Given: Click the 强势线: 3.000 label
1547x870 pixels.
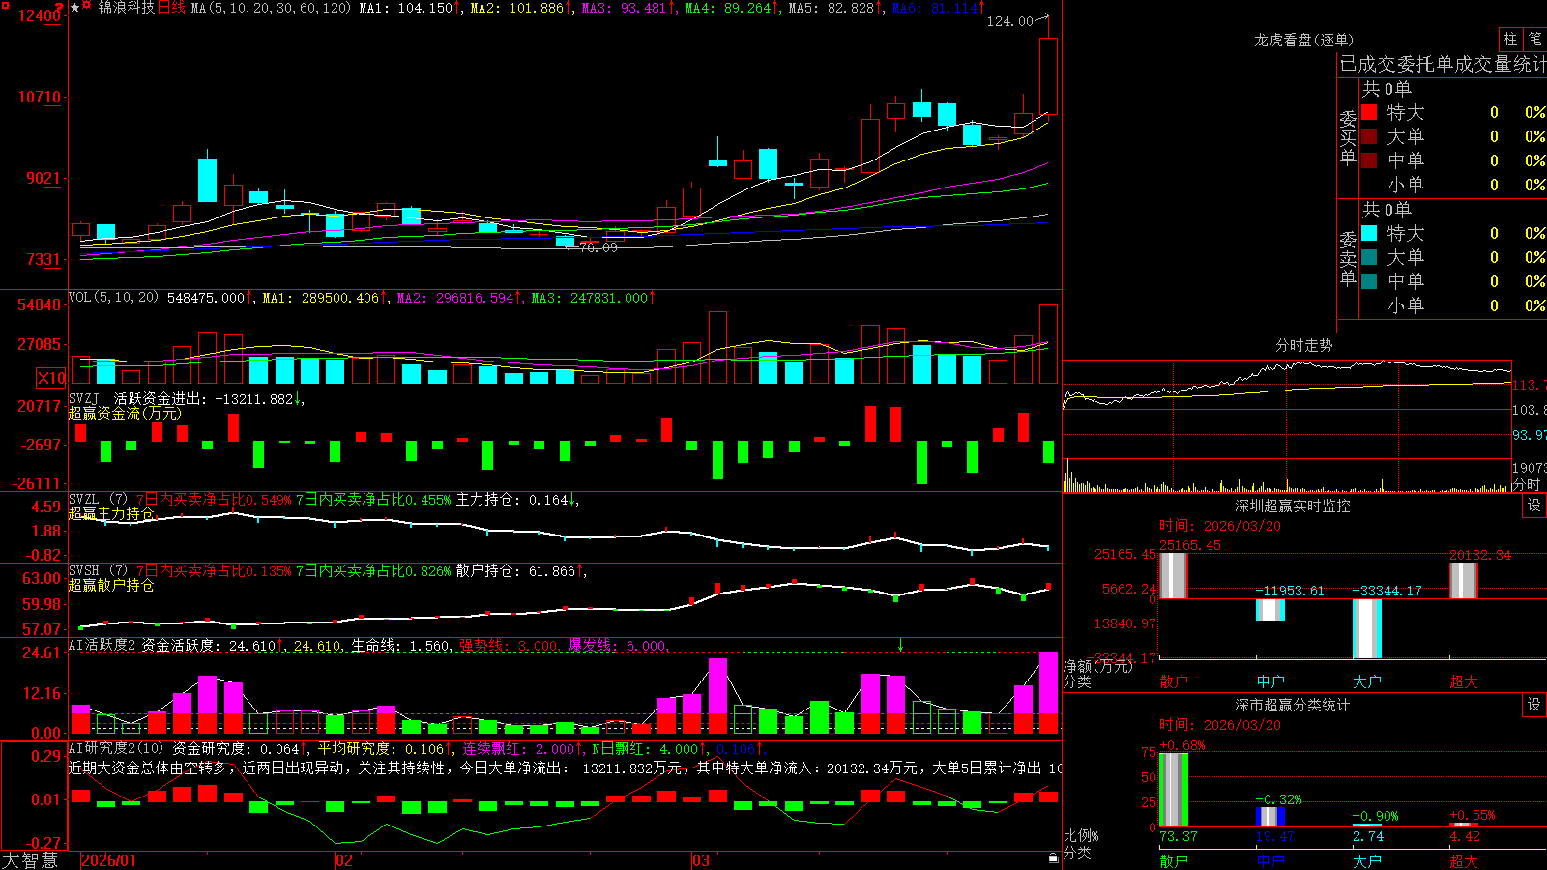Looking at the screenshot, I should (x=509, y=645).
